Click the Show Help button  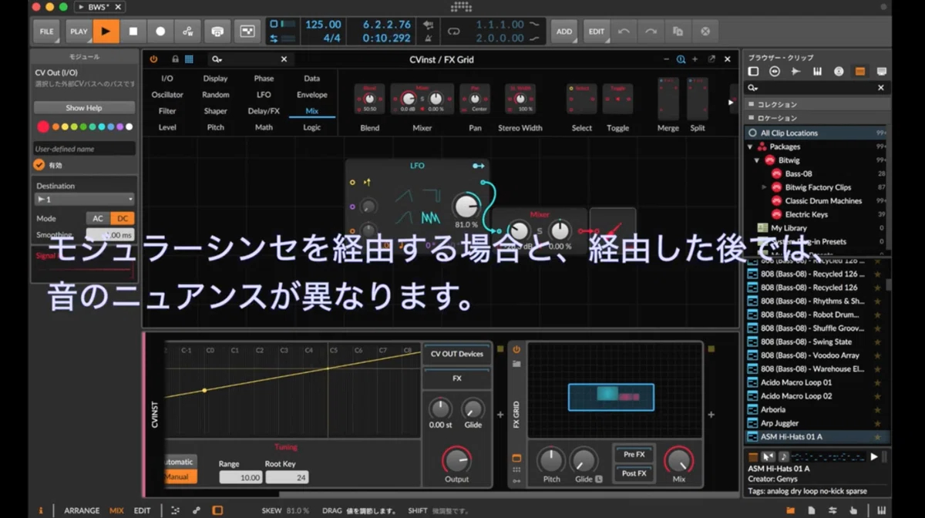point(84,108)
